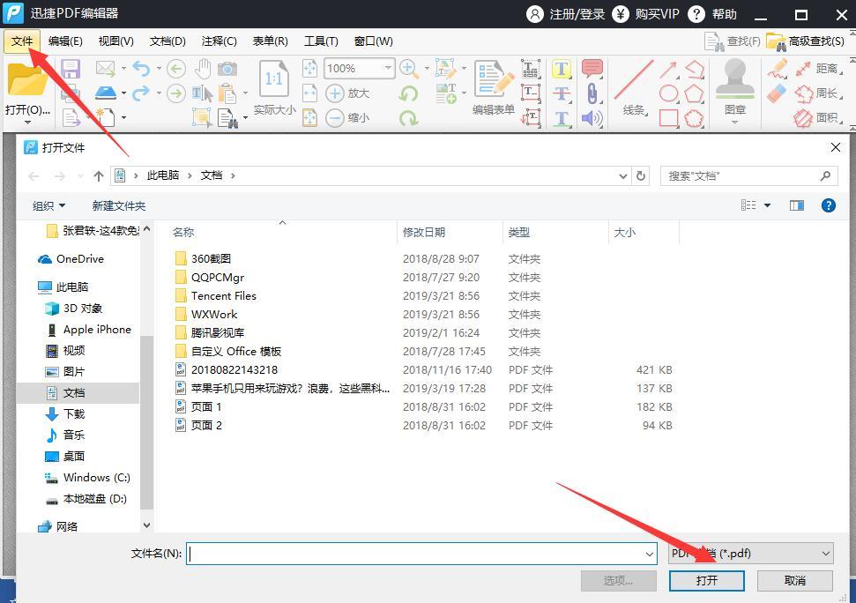
Task: Open the 视图(V) View menu
Action: coord(115,41)
